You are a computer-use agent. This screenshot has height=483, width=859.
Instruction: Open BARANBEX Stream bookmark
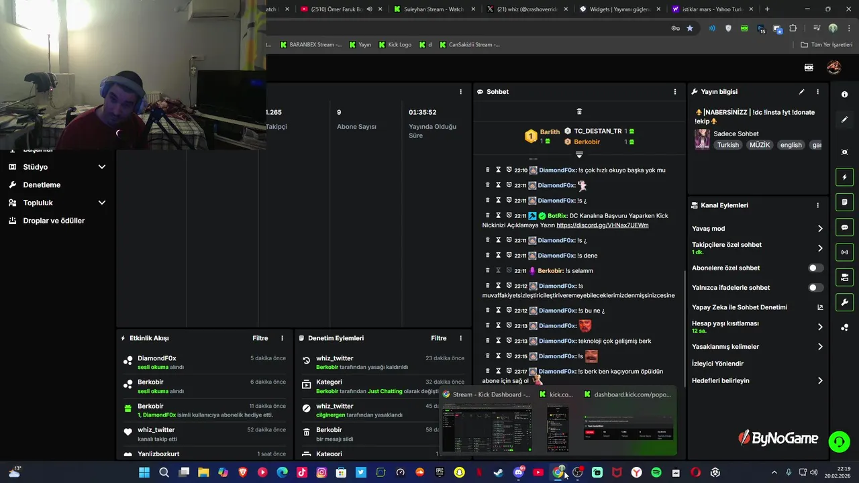[311, 45]
